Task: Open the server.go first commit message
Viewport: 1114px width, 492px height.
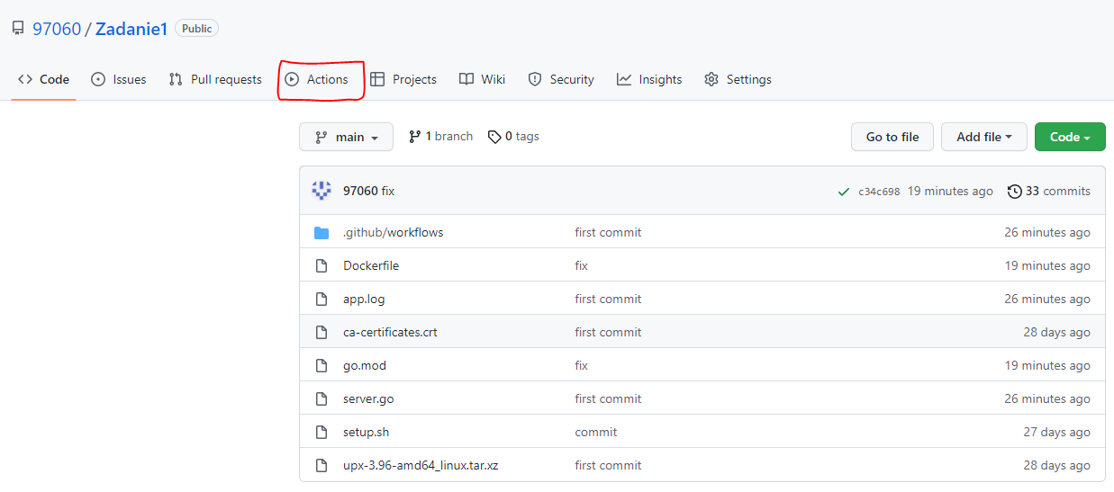Action: tap(609, 399)
